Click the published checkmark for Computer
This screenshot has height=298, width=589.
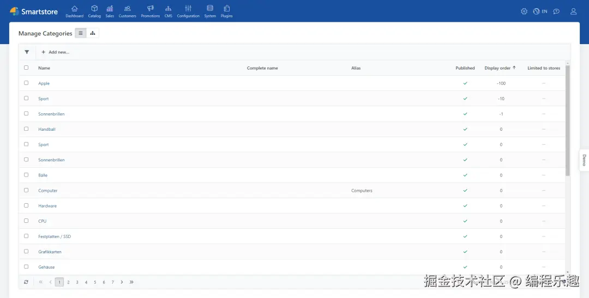(x=465, y=191)
